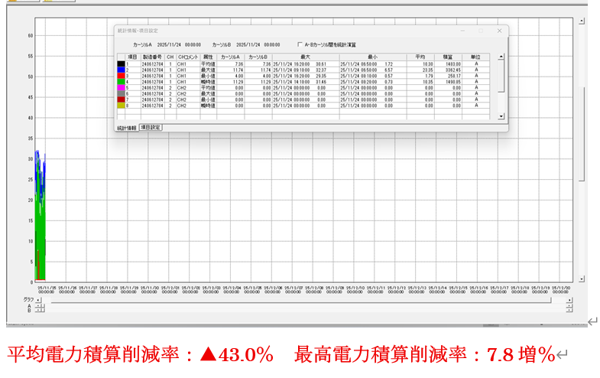Maximize the statistics dialog window
600x378 pixels.
pyautogui.click(x=481, y=31)
